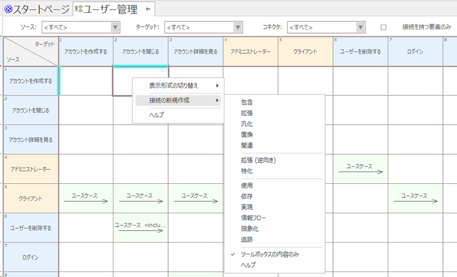Image resolution: width=457 pixels, height=277 pixels.
Task: Expand the 表示形式の切り替え submenu
Action: pos(178,86)
